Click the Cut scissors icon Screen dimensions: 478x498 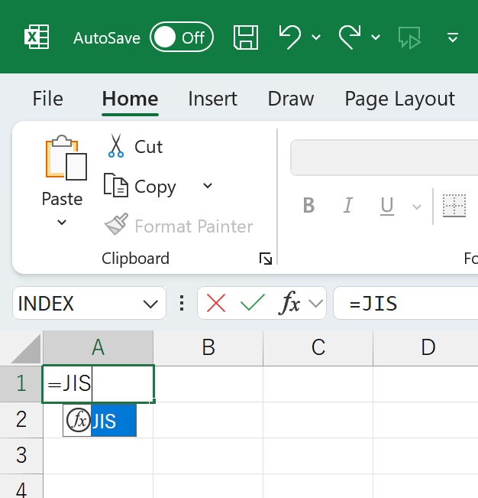(x=115, y=146)
